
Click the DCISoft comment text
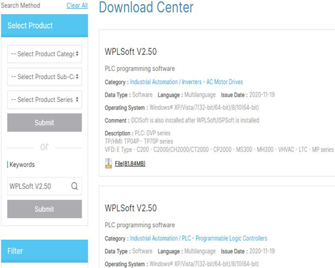pyautogui.click(x=195, y=121)
